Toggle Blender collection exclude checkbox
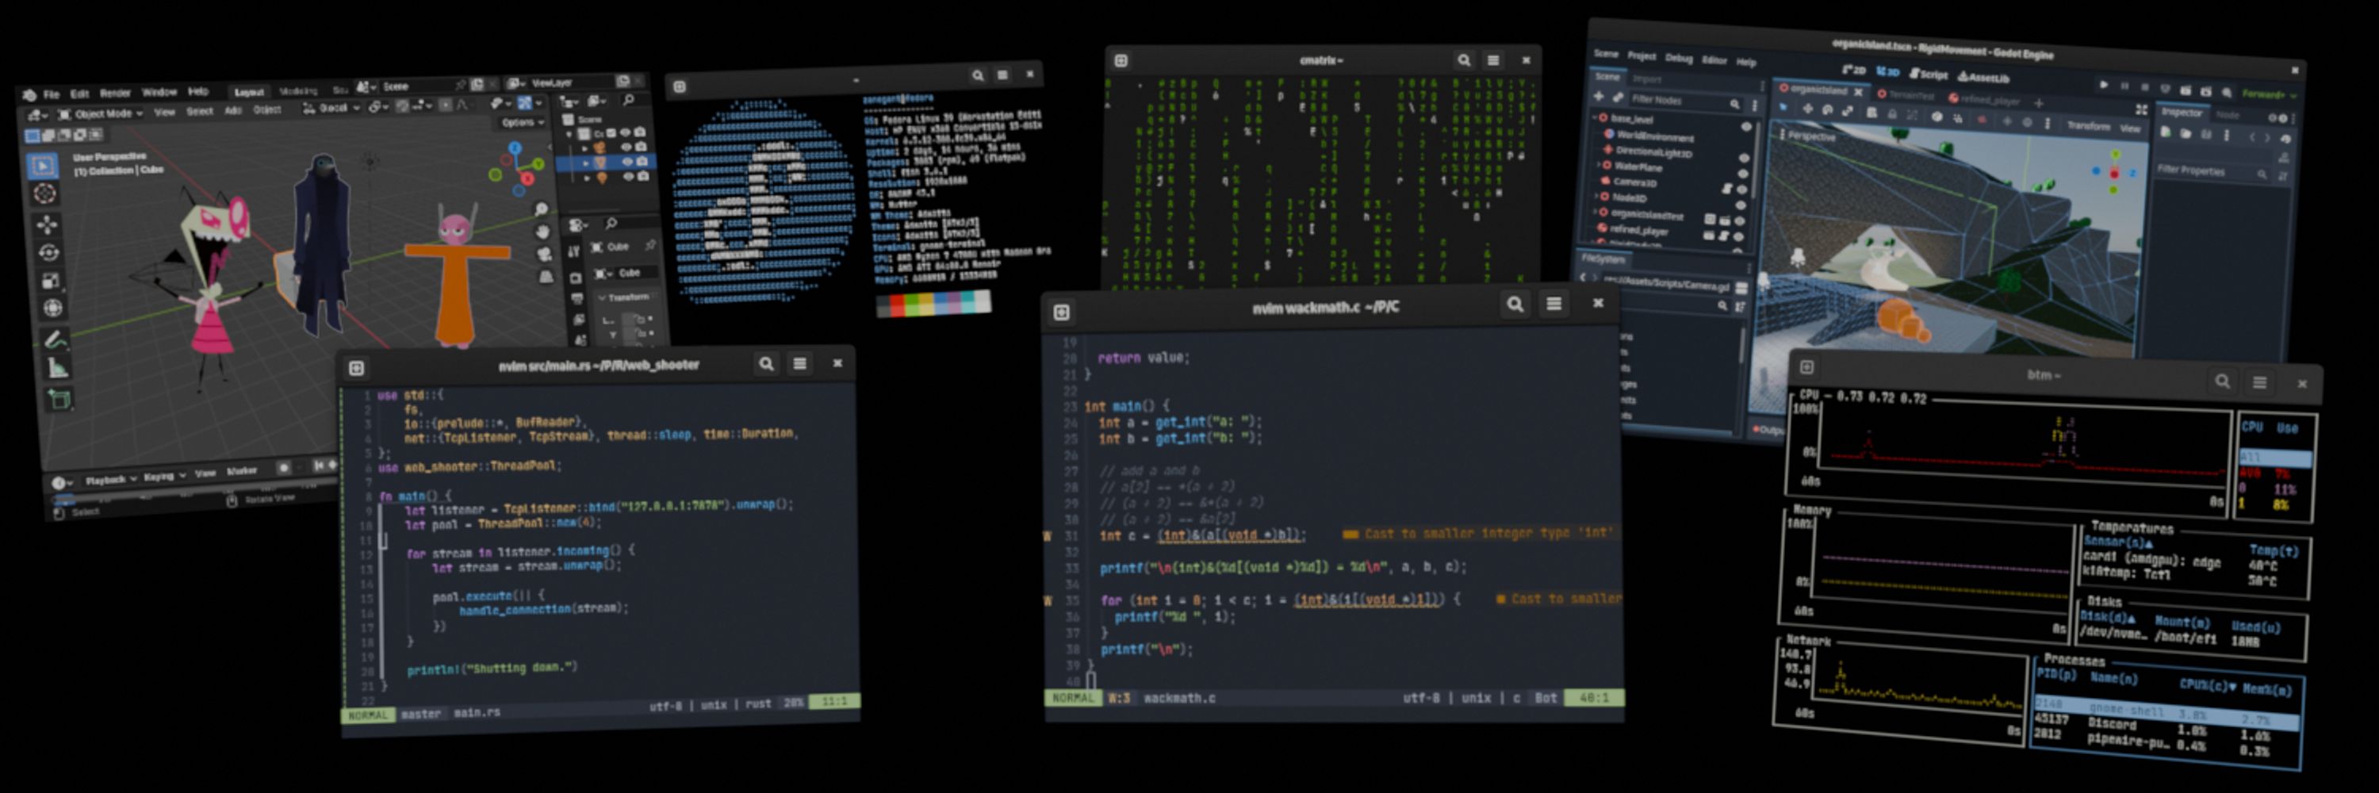This screenshot has width=2379, height=793. (611, 133)
